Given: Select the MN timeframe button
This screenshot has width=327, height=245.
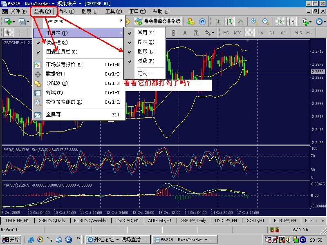Looking at the screenshot, I should [309, 33].
